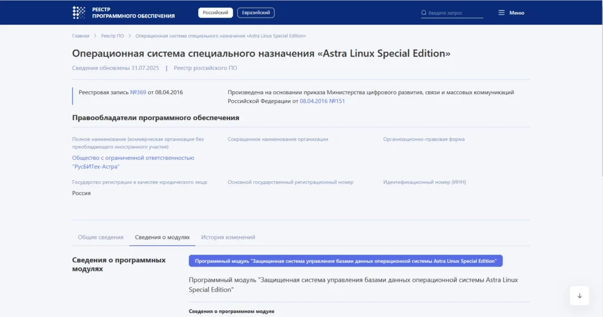Open the hamburger menu icon
Screen dimensions: 603x317
tap(502, 13)
